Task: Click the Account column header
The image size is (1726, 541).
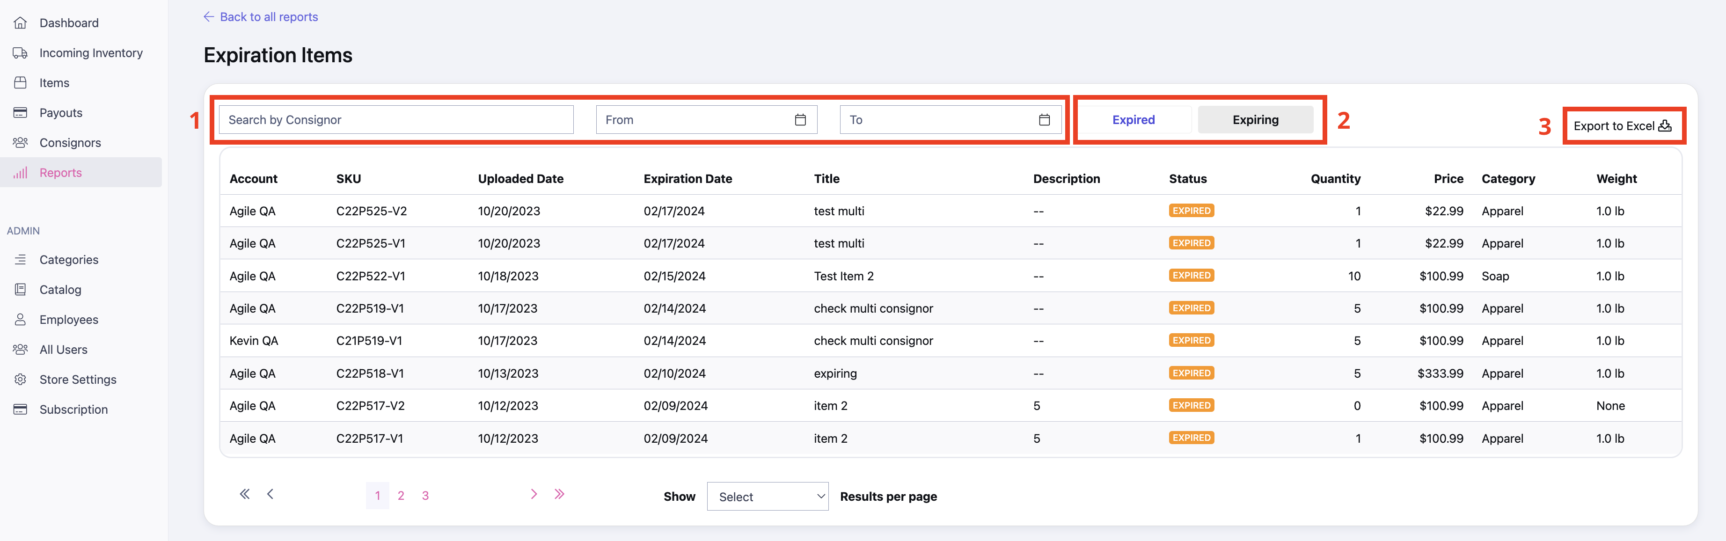Action: [x=253, y=179]
